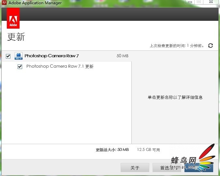Click the 更新 page heading

pyautogui.click(x=16, y=37)
